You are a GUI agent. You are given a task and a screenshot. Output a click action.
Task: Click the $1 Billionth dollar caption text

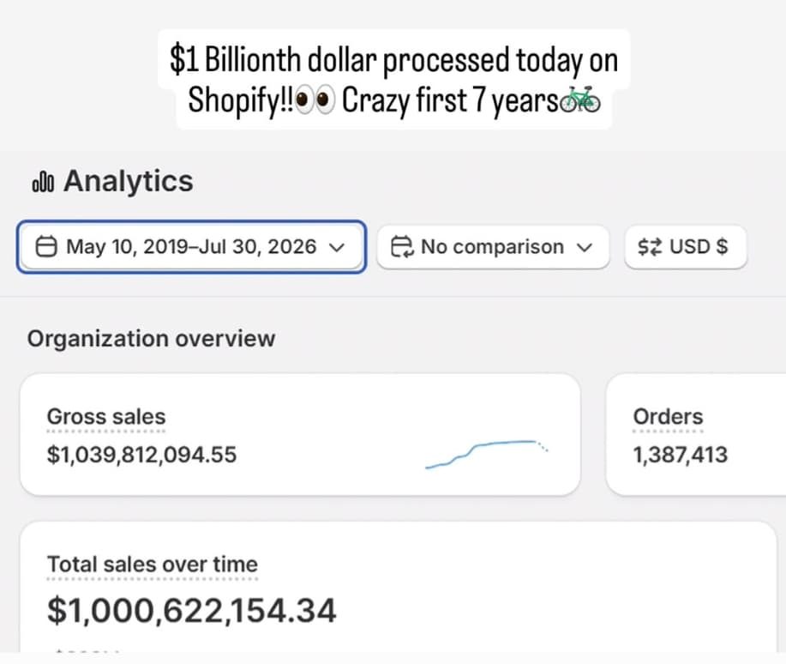pos(394,80)
